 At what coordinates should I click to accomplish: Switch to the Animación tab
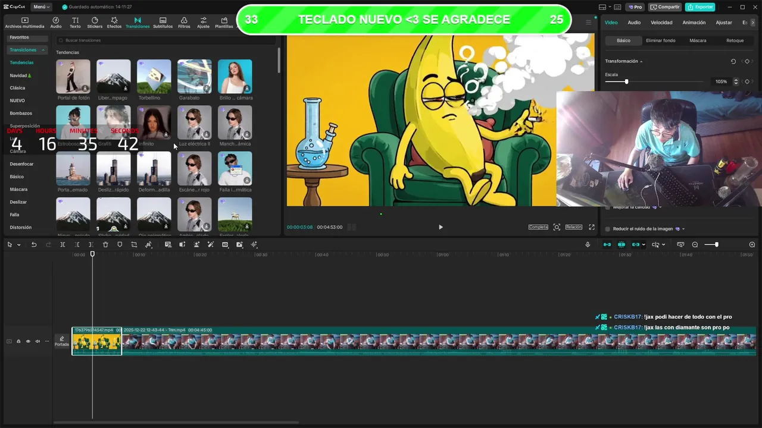coord(694,23)
